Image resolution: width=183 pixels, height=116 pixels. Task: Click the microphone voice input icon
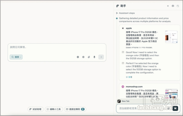(x=94, y=57)
